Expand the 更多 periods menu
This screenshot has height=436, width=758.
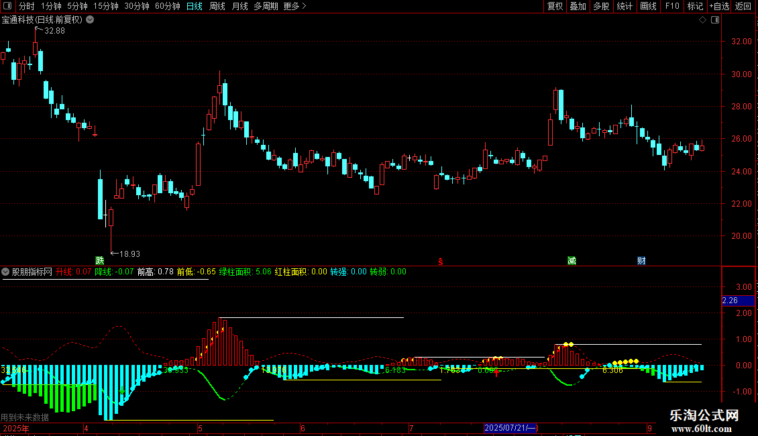point(294,6)
